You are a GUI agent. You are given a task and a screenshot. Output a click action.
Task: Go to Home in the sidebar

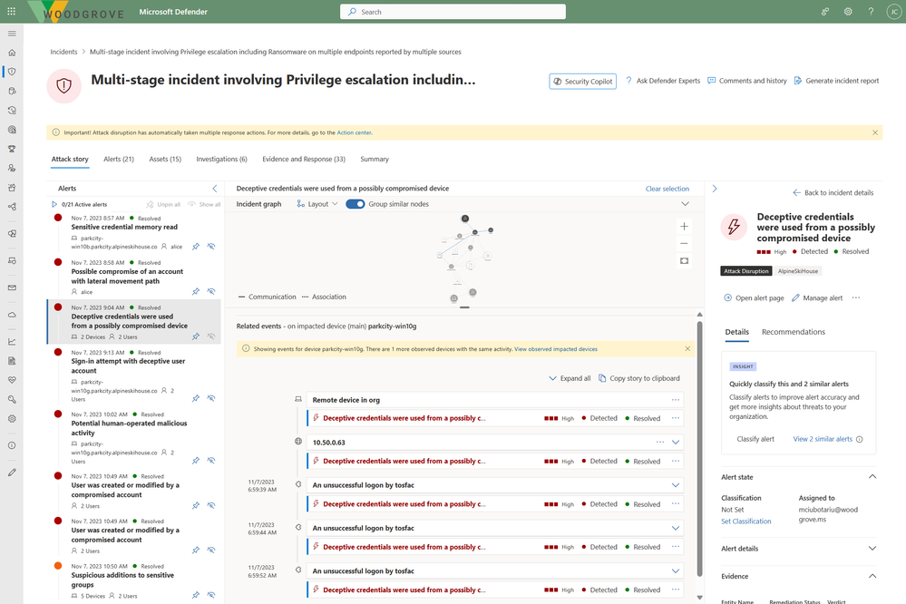pyautogui.click(x=12, y=53)
